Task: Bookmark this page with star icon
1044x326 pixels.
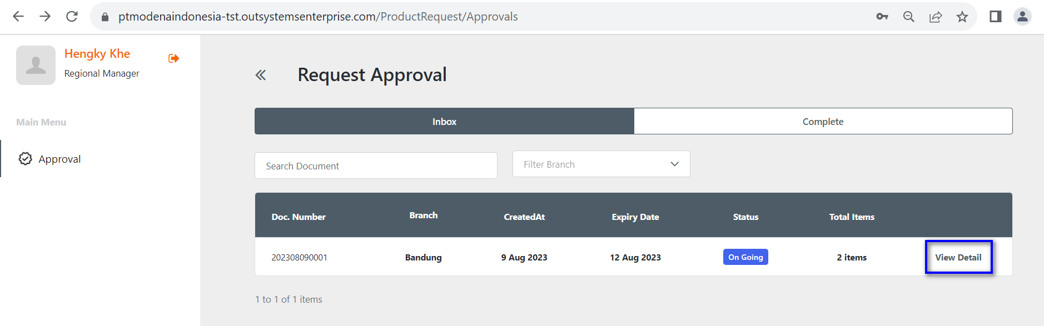Action: [962, 17]
